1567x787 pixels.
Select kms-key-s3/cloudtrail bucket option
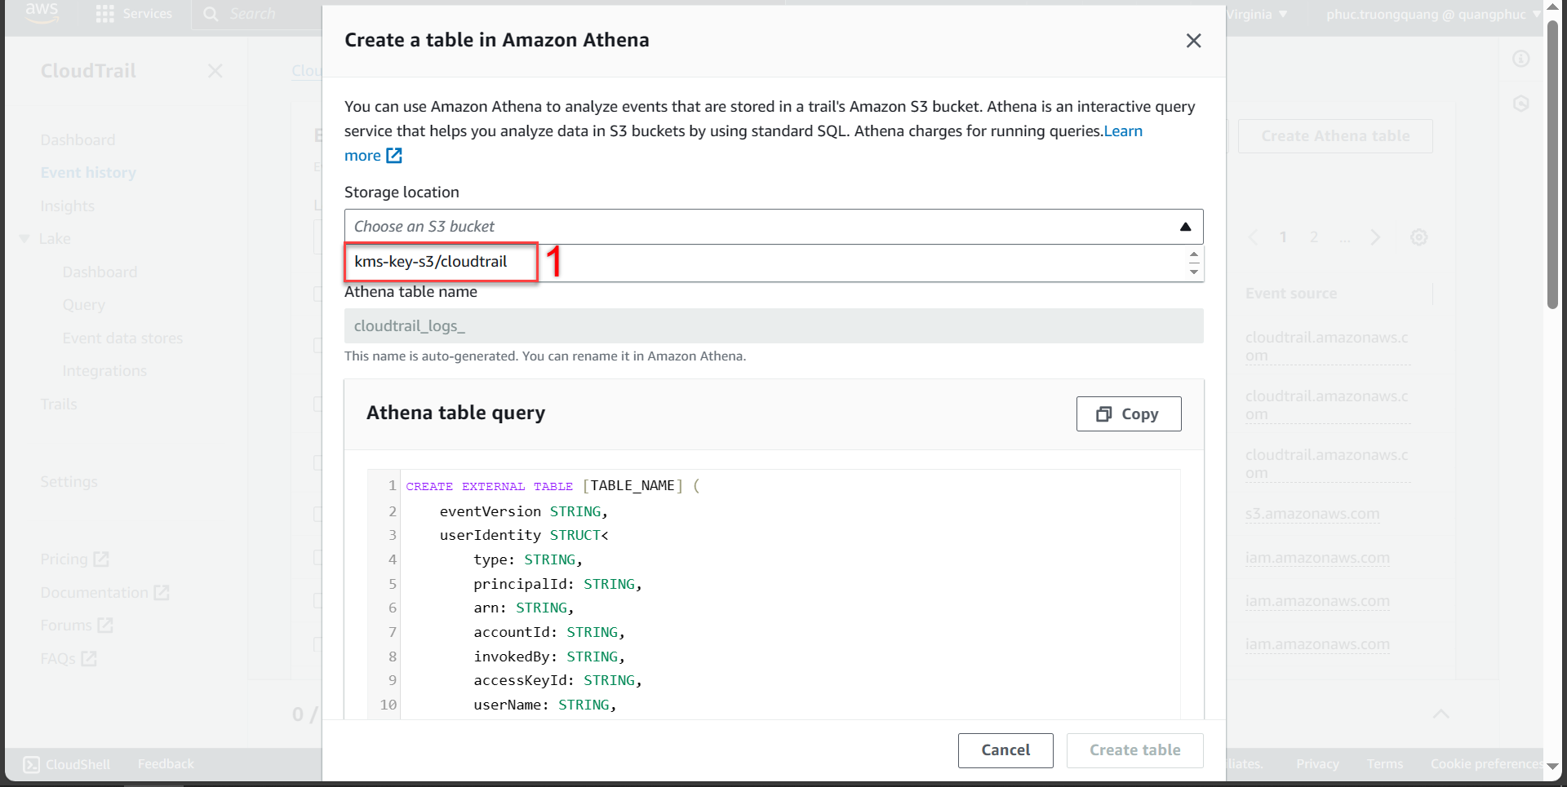click(431, 262)
